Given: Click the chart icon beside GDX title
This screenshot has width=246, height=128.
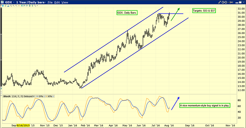Looking at the screenshot, I should pos(3,2).
